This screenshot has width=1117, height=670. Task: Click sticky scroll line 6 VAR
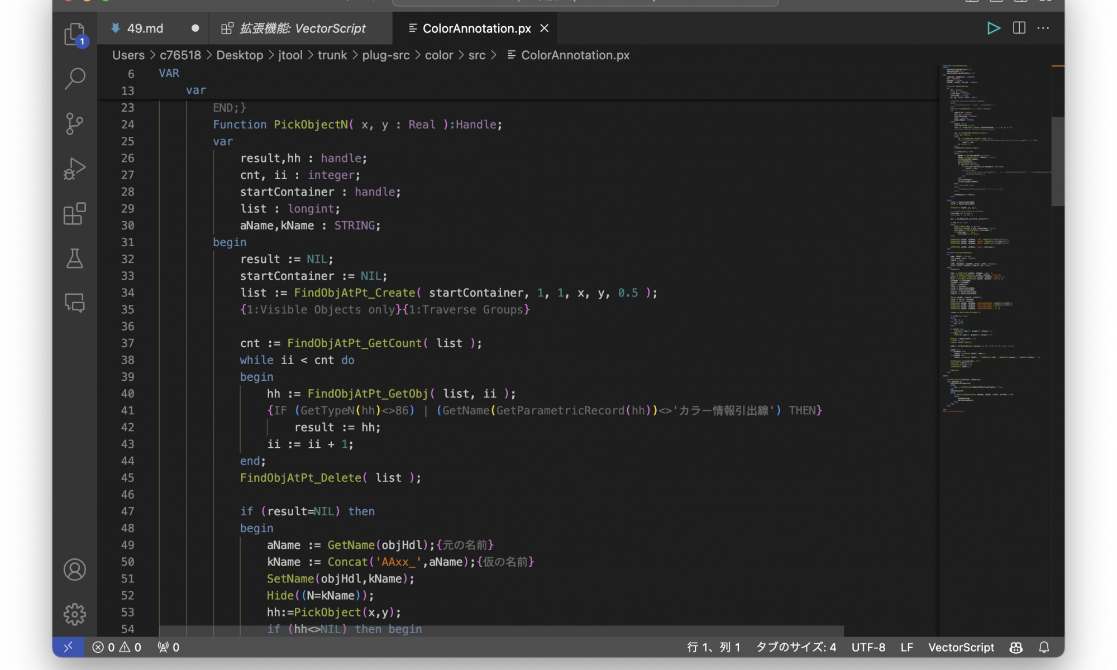169,73
